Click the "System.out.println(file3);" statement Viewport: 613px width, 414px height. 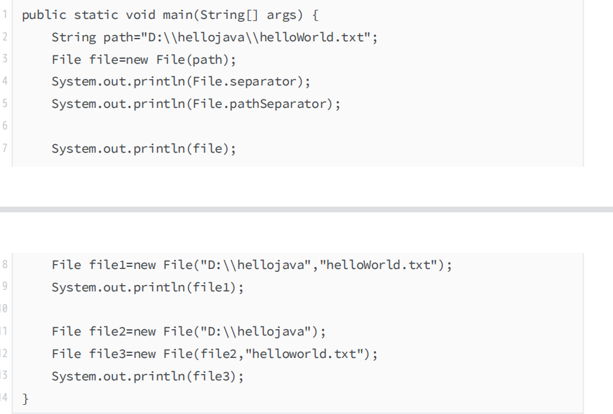[x=147, y=376]
